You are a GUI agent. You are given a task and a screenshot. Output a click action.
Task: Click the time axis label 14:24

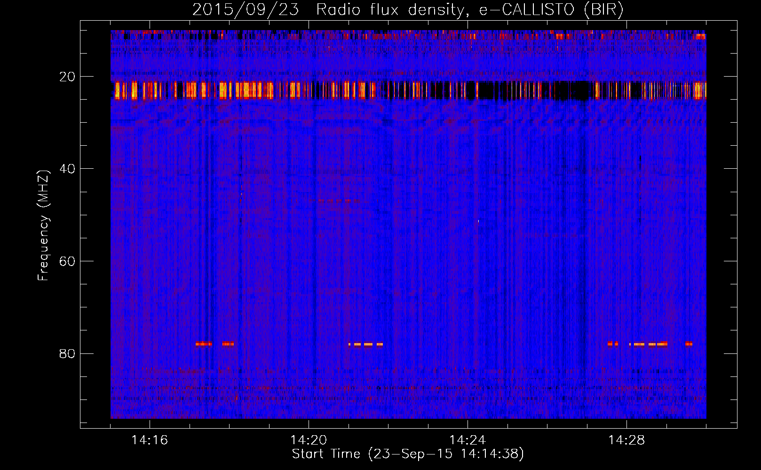(x=468, y=440)
